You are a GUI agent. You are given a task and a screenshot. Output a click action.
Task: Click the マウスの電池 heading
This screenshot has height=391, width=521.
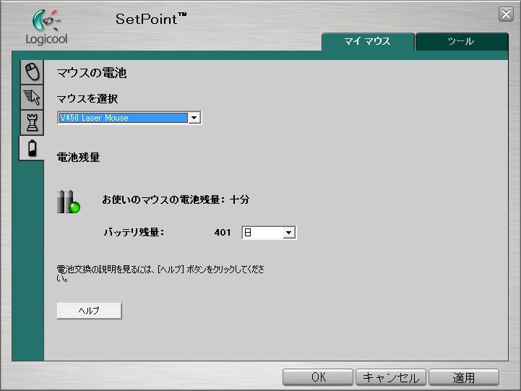click(92, 73)
